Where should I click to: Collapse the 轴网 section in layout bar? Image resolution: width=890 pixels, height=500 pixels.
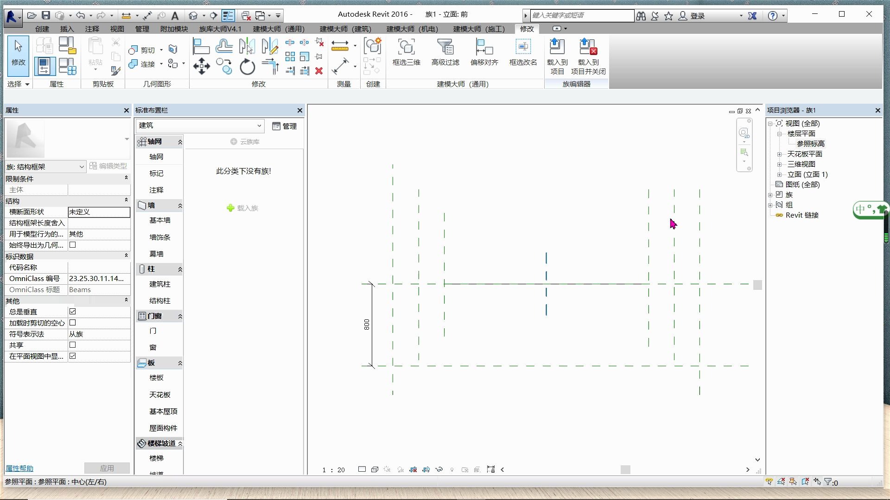pos(180,142)
